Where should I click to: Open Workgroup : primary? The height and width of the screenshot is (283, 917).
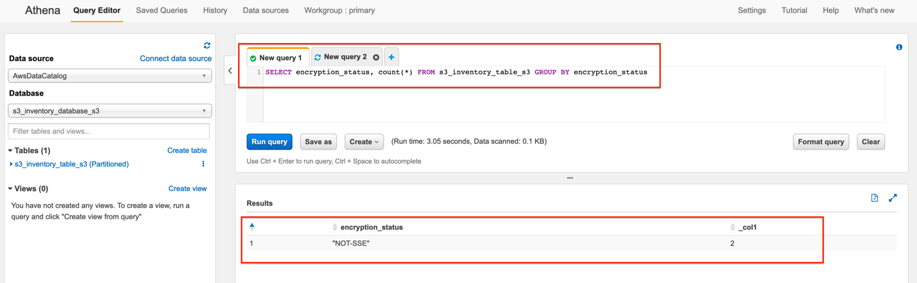pyautogui.click(x=339, y=10)
